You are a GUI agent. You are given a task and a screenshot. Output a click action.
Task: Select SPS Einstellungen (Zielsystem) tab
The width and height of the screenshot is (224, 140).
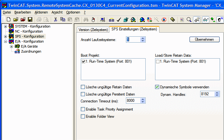coord(134,29)
